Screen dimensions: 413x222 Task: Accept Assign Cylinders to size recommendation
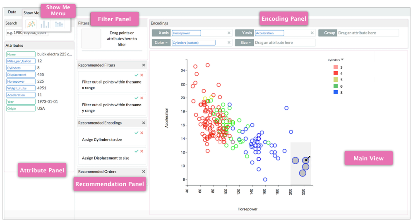(136, 133)
